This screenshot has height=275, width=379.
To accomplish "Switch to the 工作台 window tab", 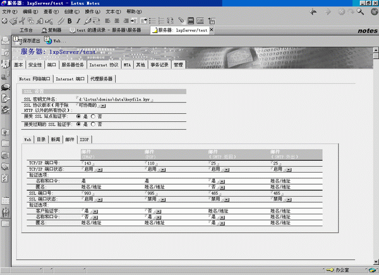I will pyautogui.click(x=26, y=30).
